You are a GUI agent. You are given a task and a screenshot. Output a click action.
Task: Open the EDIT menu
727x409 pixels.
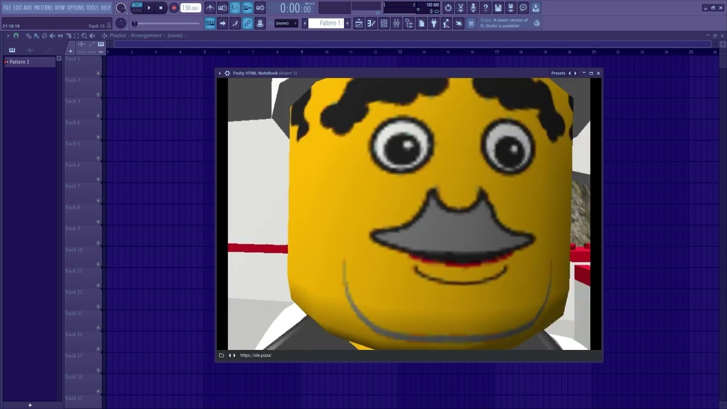coord(17,7)
